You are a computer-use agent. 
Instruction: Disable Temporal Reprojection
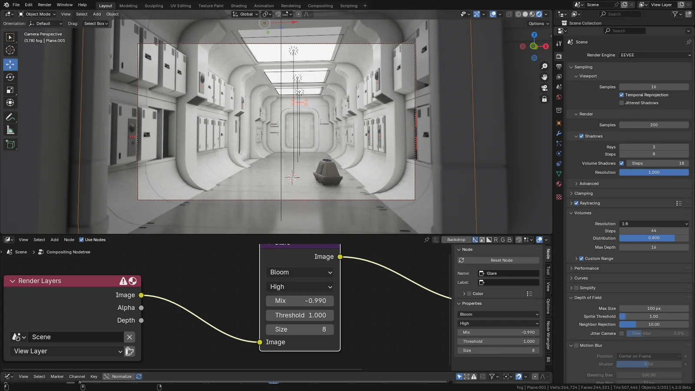[x=622, y=95]
